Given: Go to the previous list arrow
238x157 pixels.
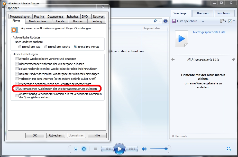Looking at the screenshot, I should click(x=173, y=59).
